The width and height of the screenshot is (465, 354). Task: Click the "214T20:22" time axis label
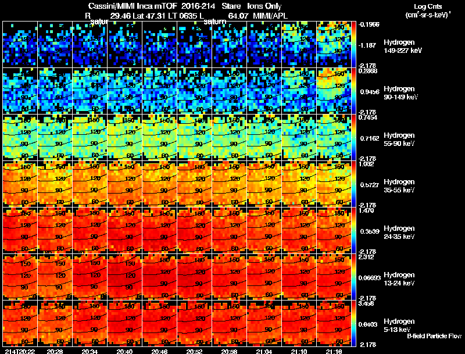[x=19, y=351]
